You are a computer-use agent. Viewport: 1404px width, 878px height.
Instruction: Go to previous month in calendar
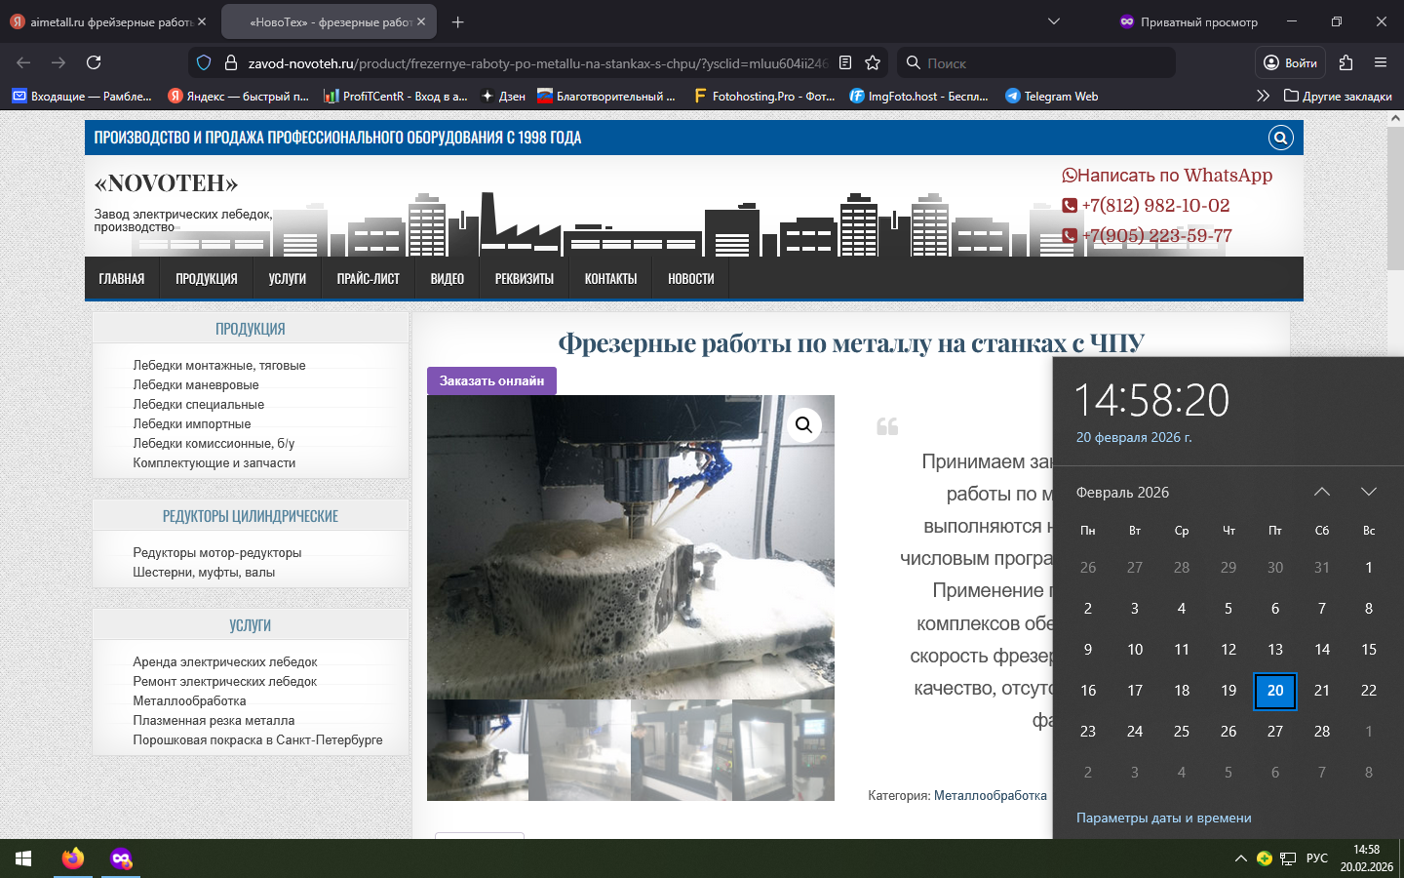(x=1321, y=492)
